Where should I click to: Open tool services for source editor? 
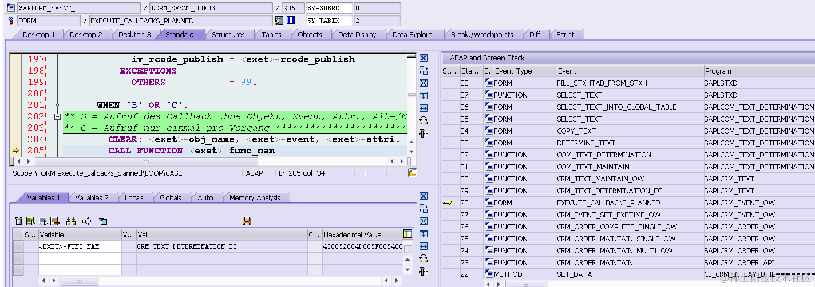[x=424, y=134]
